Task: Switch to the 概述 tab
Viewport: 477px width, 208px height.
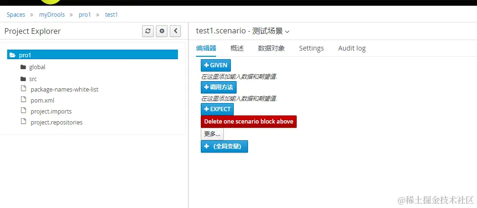Action: click(237, 48)
